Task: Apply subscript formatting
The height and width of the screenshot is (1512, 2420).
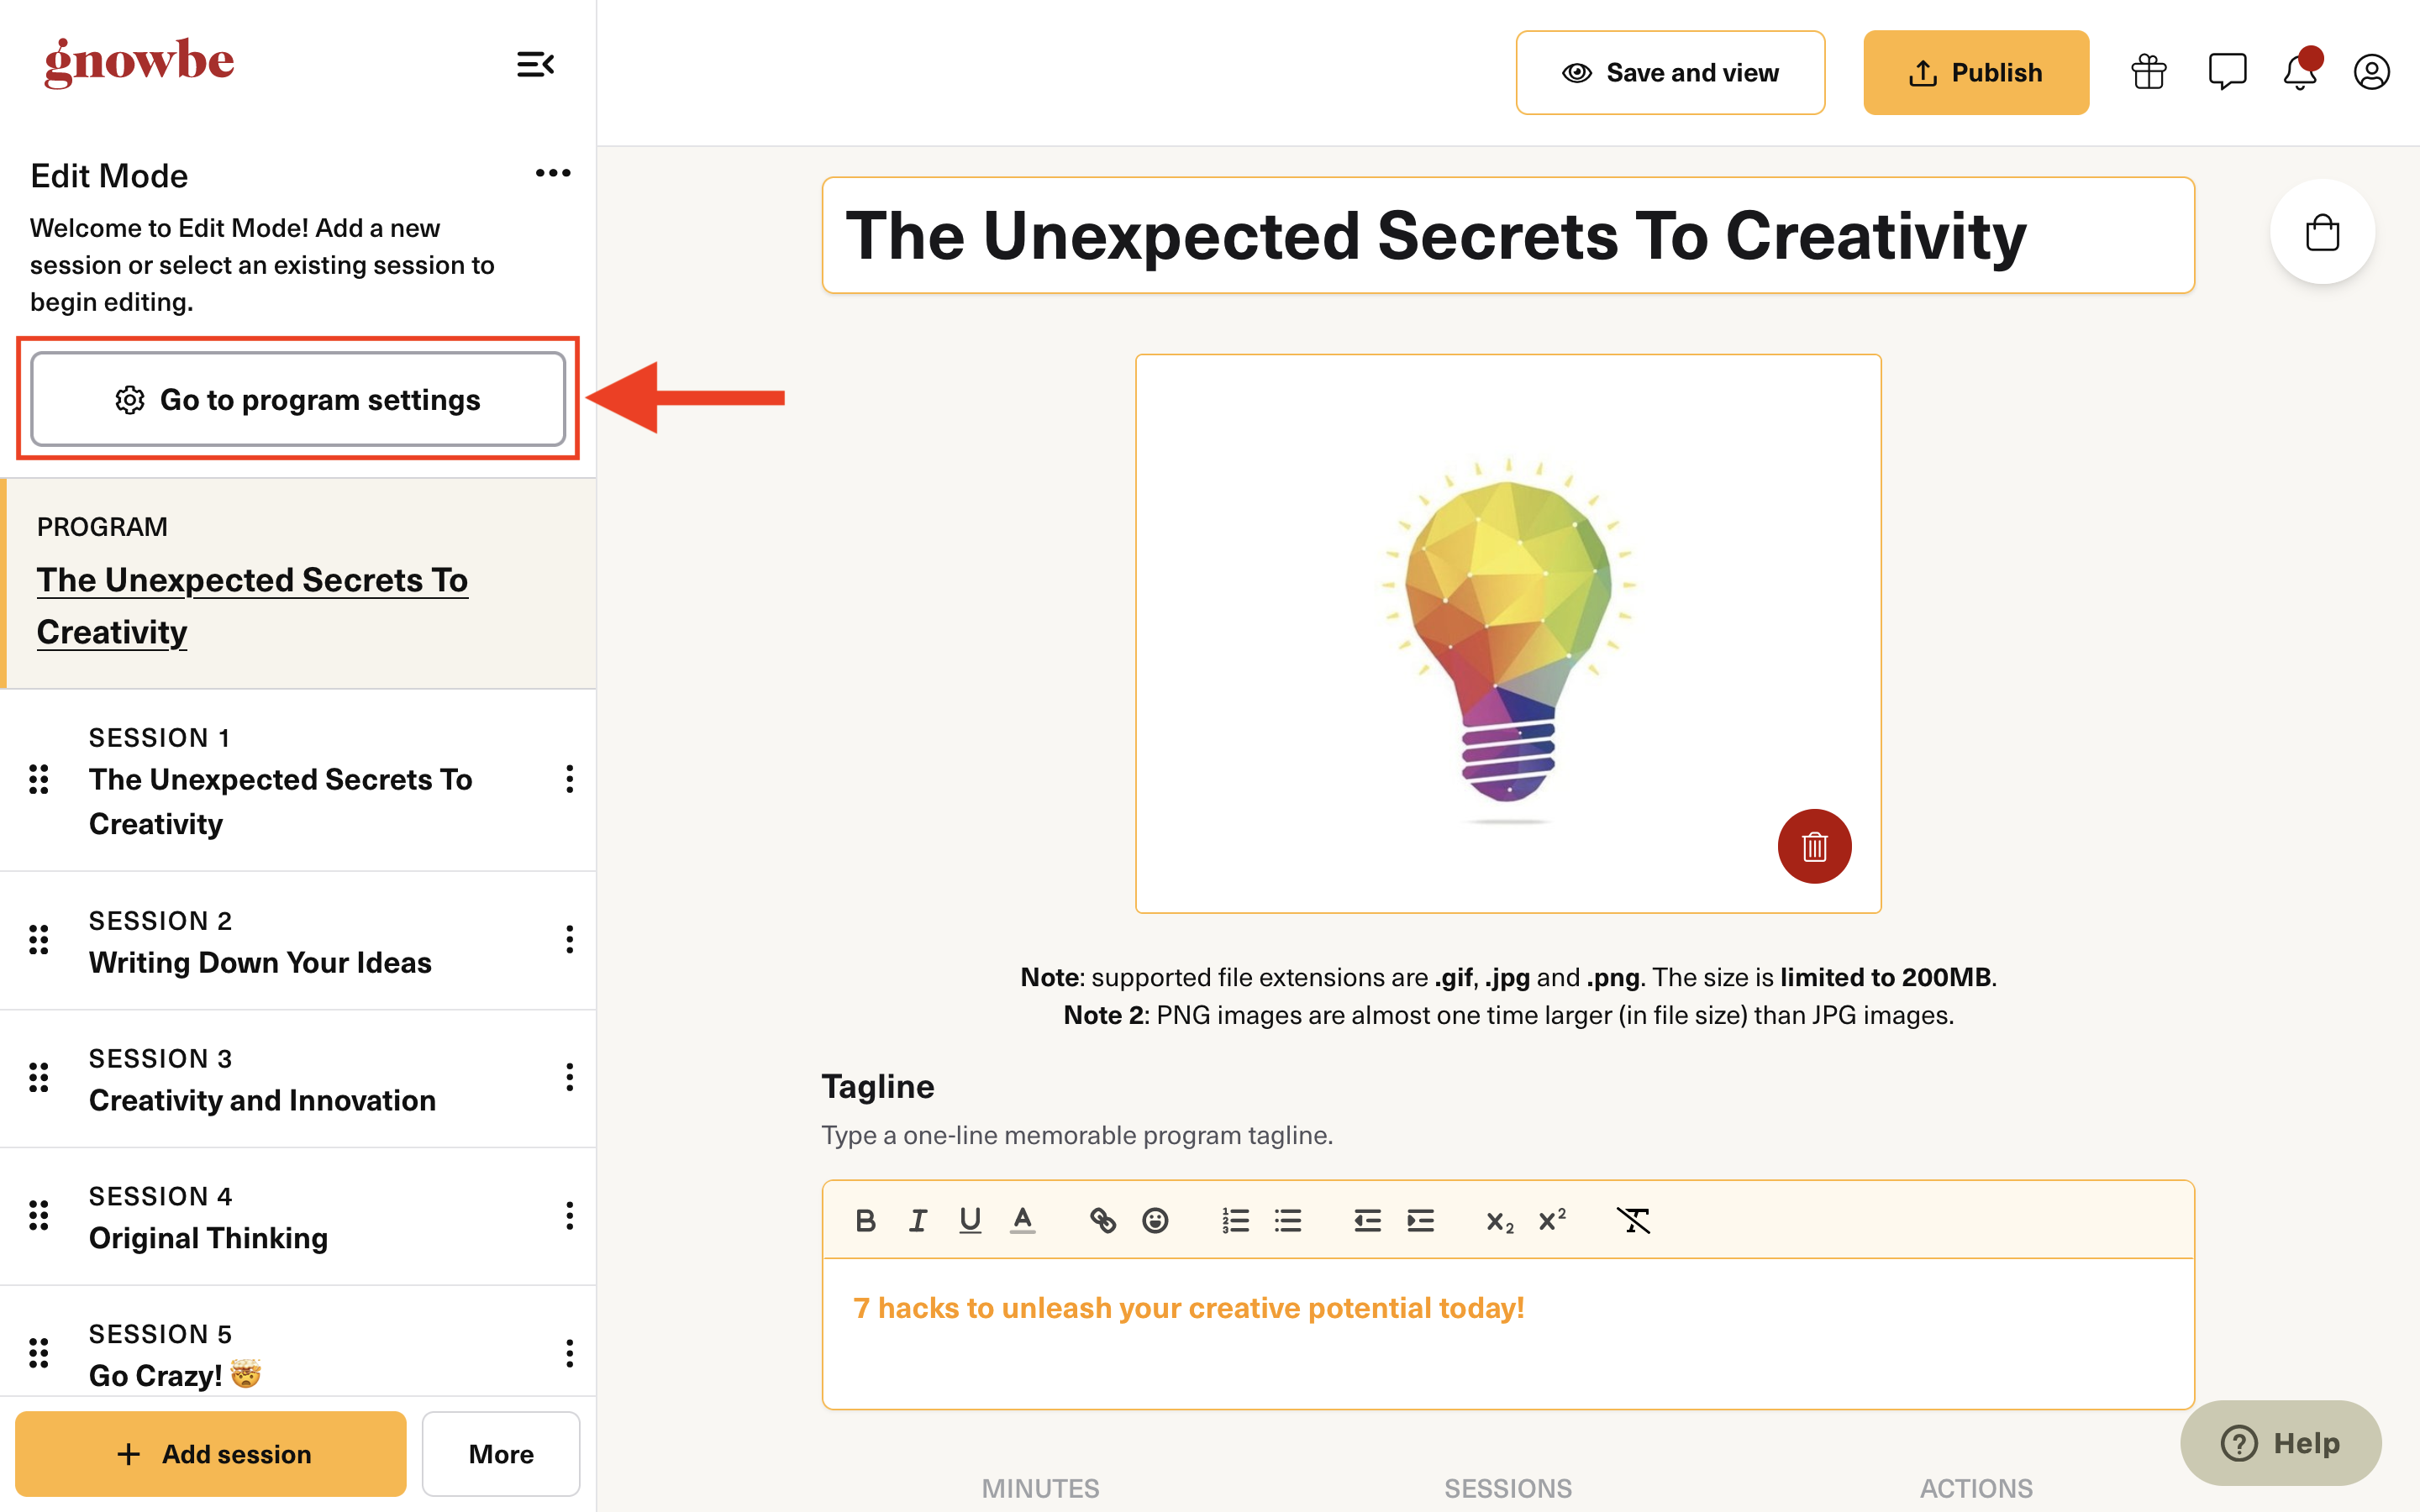Action: [x=1500, y=1221]
